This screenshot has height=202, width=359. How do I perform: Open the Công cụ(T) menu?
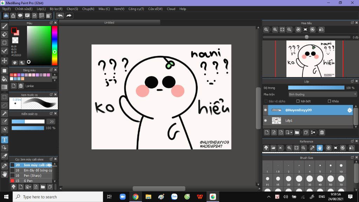click(x=136, y=9)
